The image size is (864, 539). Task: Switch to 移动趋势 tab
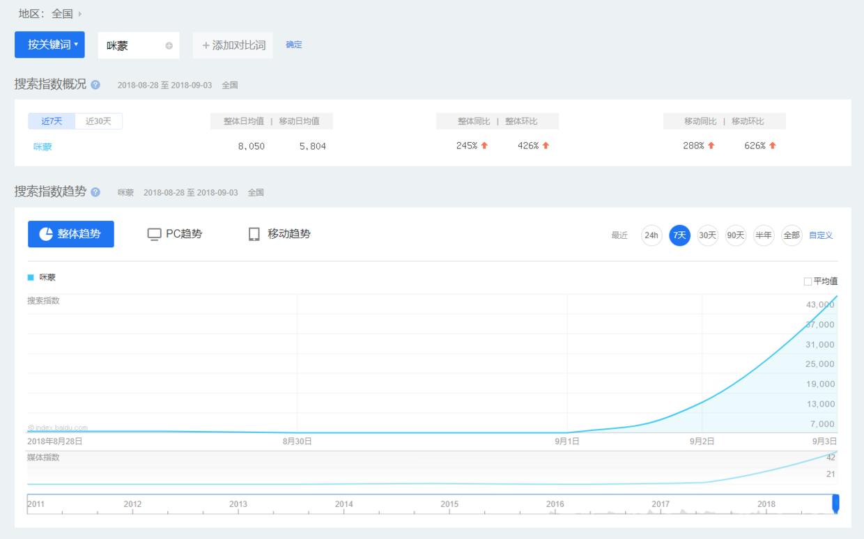click(x=279, y=234)
